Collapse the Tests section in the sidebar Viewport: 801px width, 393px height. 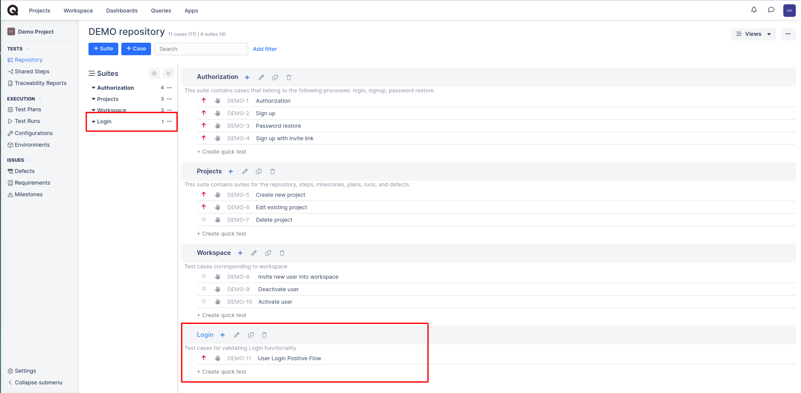point(28,49)
